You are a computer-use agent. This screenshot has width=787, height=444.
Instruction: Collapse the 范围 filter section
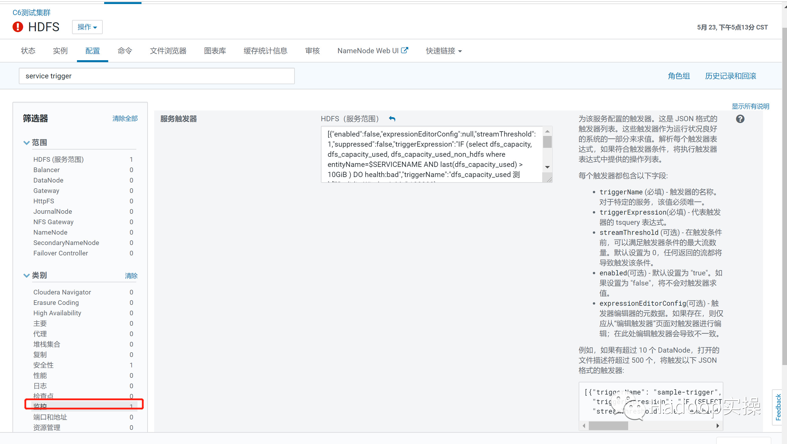[x=27, y=143]
